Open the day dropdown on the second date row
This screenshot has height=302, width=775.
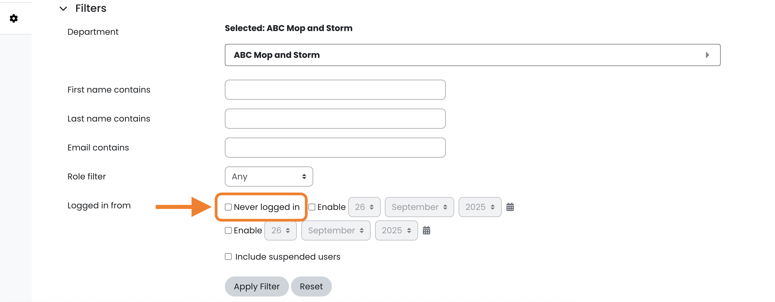[x=280, y=230]
